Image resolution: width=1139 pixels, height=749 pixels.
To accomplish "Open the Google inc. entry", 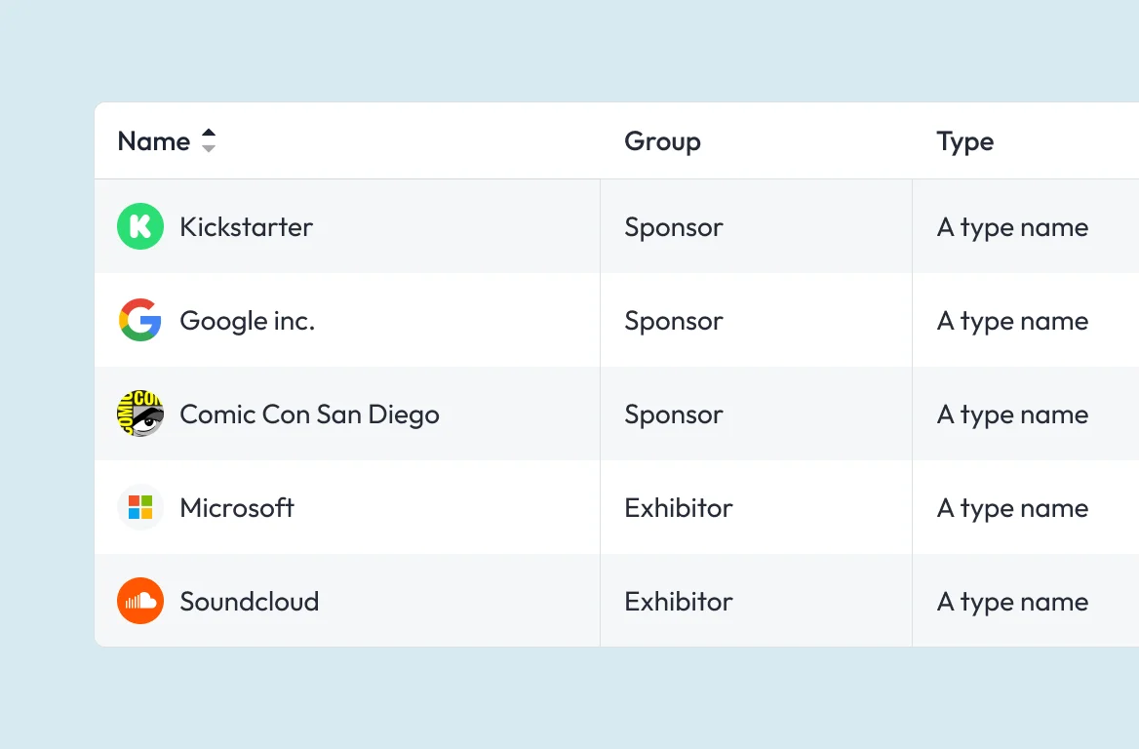I will click(x=247, y=321).
